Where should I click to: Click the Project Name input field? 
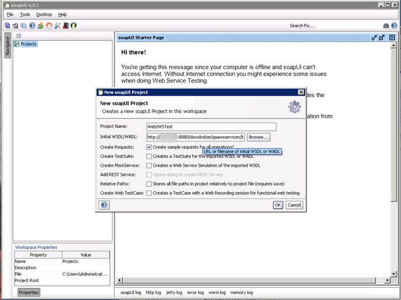[x=211, y=127]
